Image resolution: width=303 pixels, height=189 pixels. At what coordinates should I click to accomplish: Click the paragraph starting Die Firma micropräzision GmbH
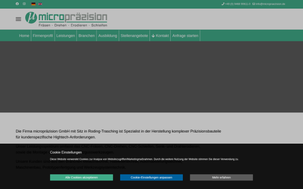pos(118,134)
